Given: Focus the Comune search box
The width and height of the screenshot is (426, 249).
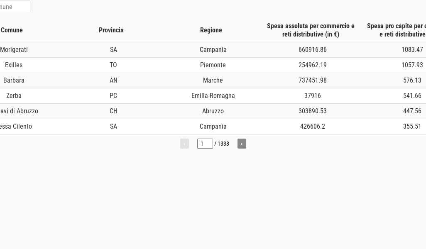Looking at the screenshot, I should click(x=14, y=7).
